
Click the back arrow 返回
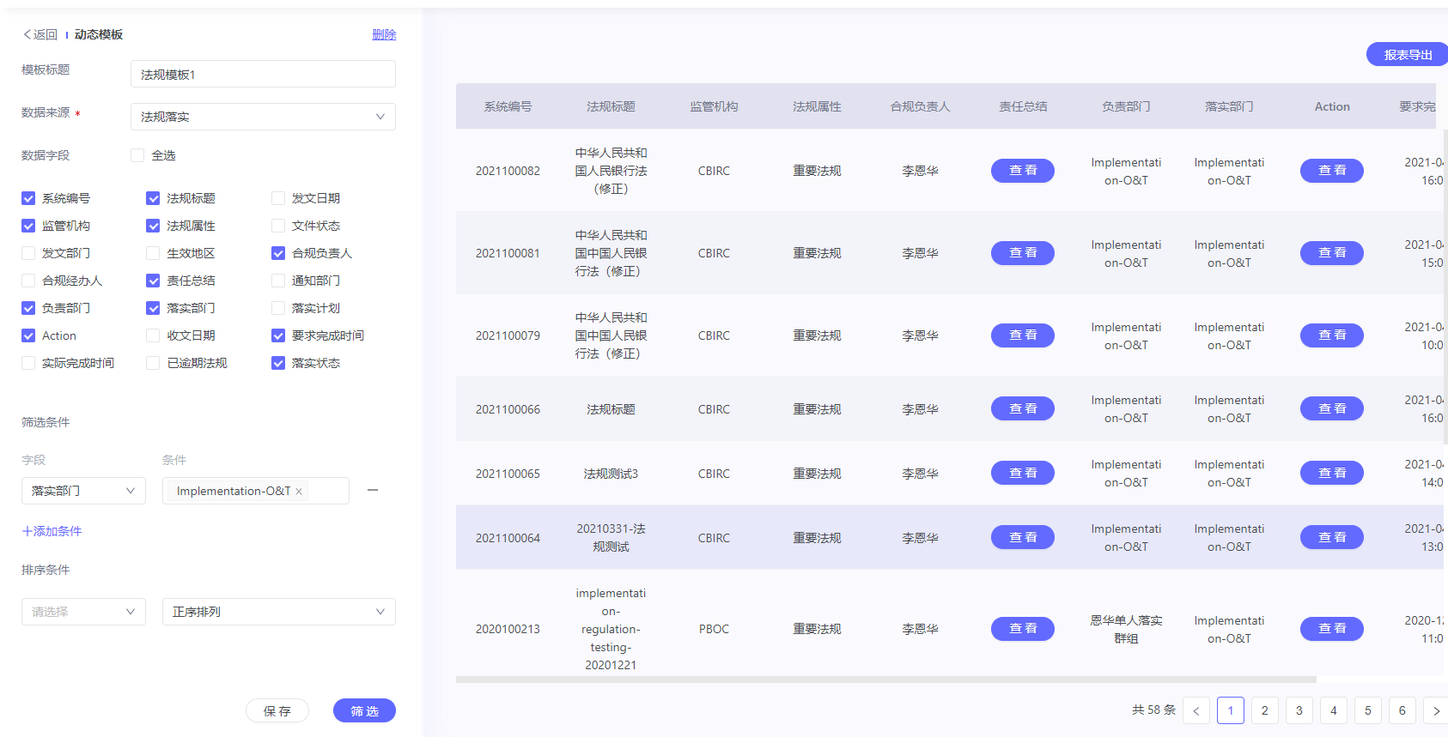point(40,34)
